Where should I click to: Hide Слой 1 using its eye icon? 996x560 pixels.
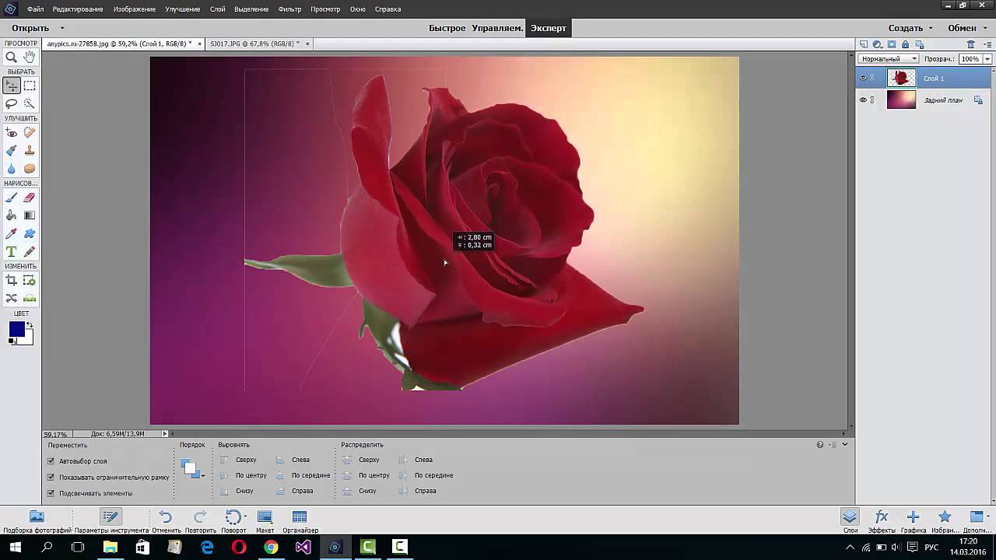tap(862, 78)
